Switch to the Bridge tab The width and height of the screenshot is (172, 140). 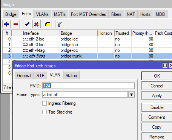point(11,14)
